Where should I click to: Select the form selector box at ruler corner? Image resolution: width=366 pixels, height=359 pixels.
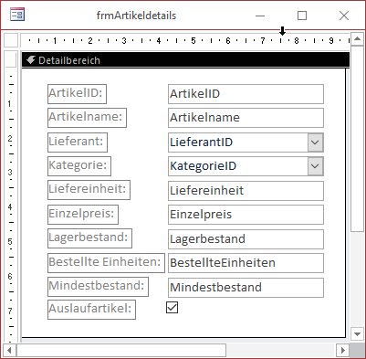tap(11, 40)
